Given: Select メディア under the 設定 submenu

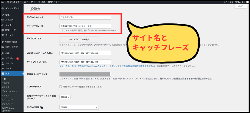Looking at the screenshot, I should (x=5, y=96).
